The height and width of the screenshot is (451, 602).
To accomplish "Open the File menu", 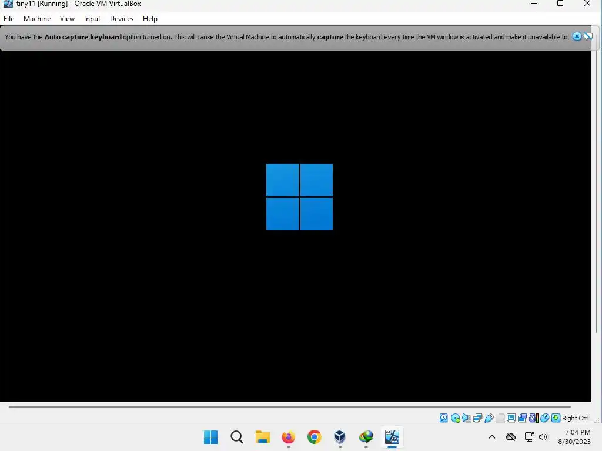I will 9,18.
